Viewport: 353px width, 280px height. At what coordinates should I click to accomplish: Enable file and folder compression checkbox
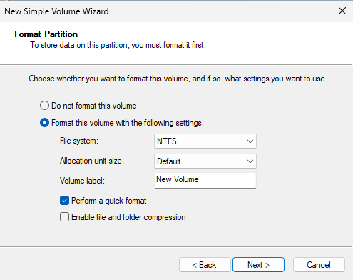pos(64,217)
